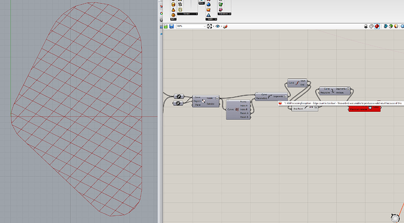
Task: Select the red shaded preview mode icon
Action: pos(376,26)
